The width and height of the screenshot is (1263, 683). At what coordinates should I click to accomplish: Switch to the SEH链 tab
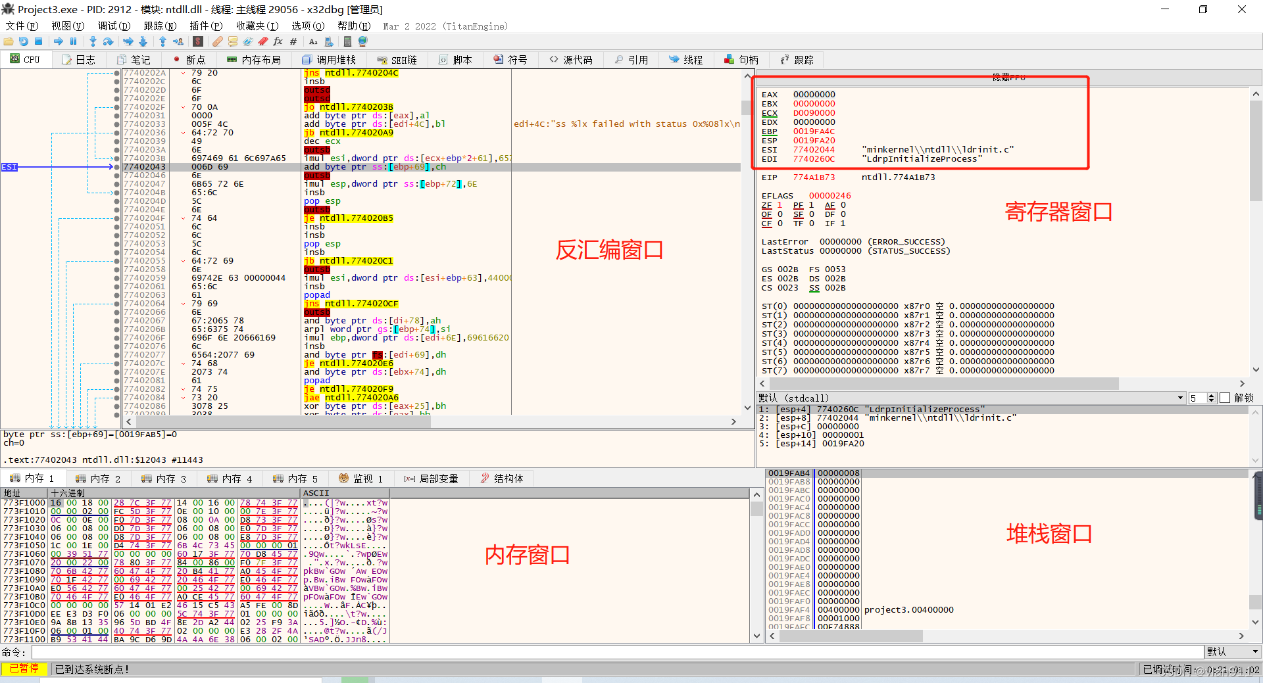coord(397,59)
